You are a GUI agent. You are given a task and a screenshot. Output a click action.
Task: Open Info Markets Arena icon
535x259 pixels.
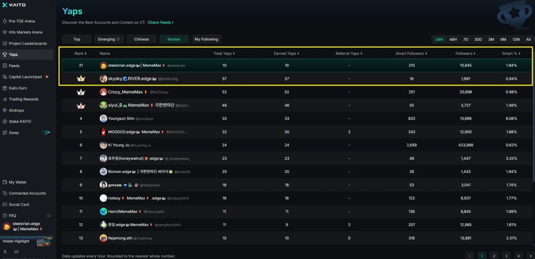coord(4,32)
